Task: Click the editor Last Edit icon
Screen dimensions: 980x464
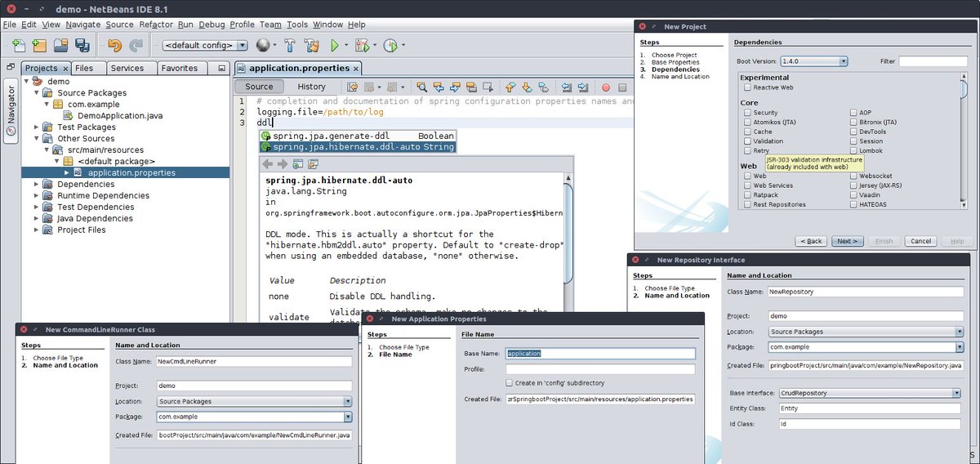Action: pos(353,87)
